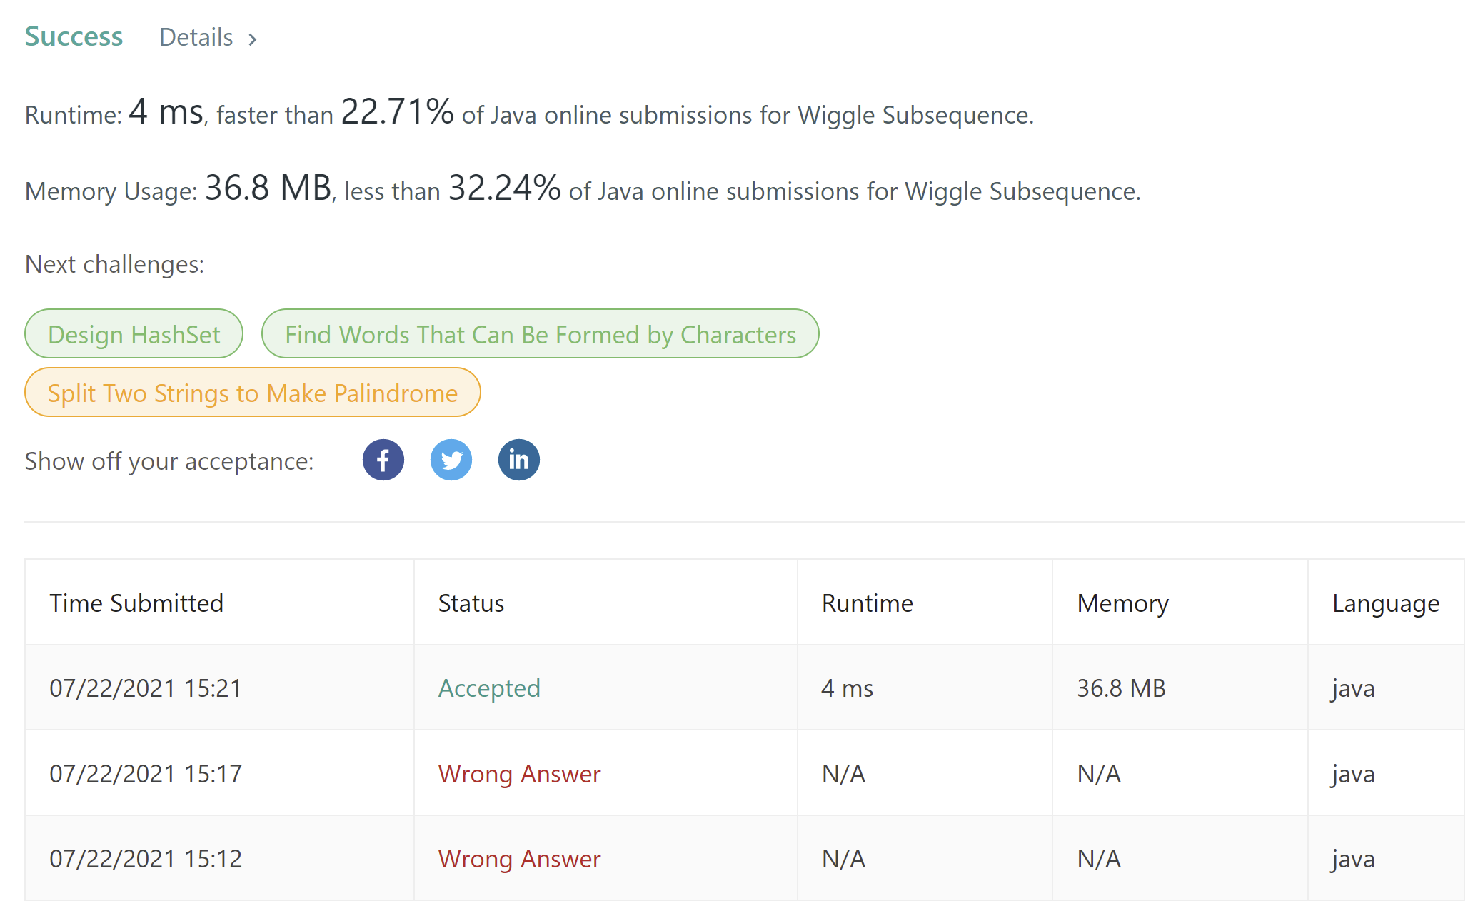The width and height of the screenshot is (1473, 916).
Task: Open the 15:12 Wrong Answer submission
Action: 519,859
